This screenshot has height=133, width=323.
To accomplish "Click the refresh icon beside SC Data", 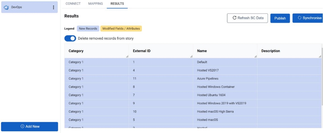I will 234,18.
